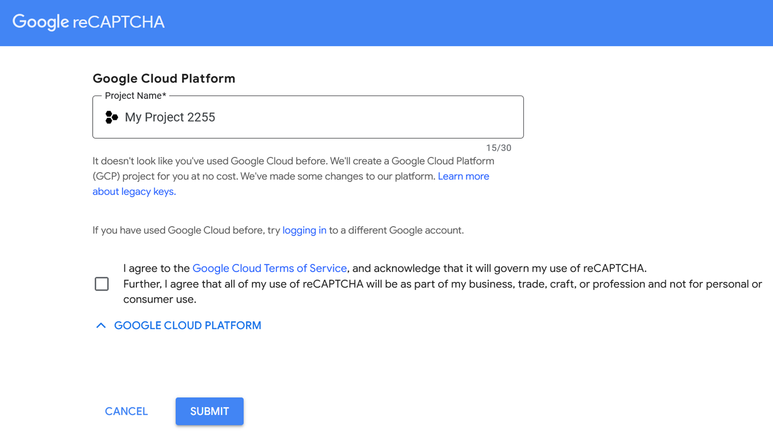
Task: Click the 'I agree to the' agreement text
Action: pyautogui.click(x=157, y=268)
